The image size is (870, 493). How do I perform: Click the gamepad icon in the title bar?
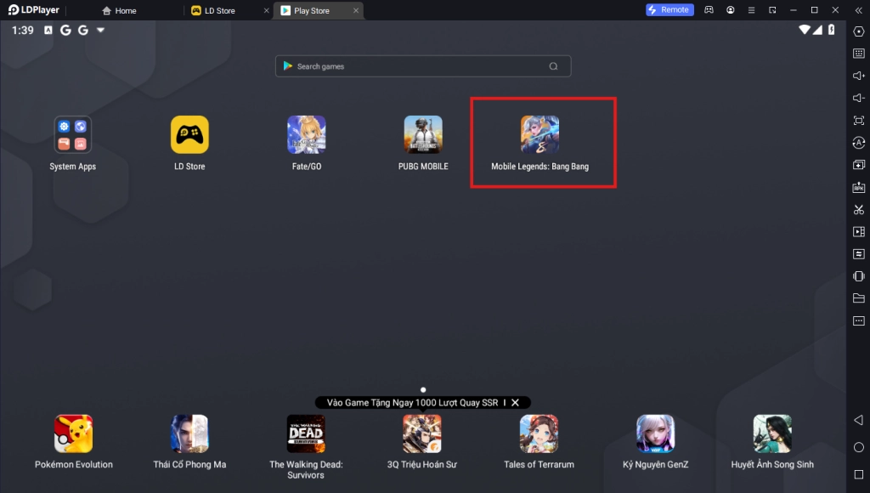coord(709,9)
